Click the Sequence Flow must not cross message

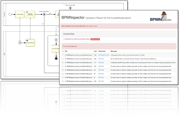coord(128,55)
